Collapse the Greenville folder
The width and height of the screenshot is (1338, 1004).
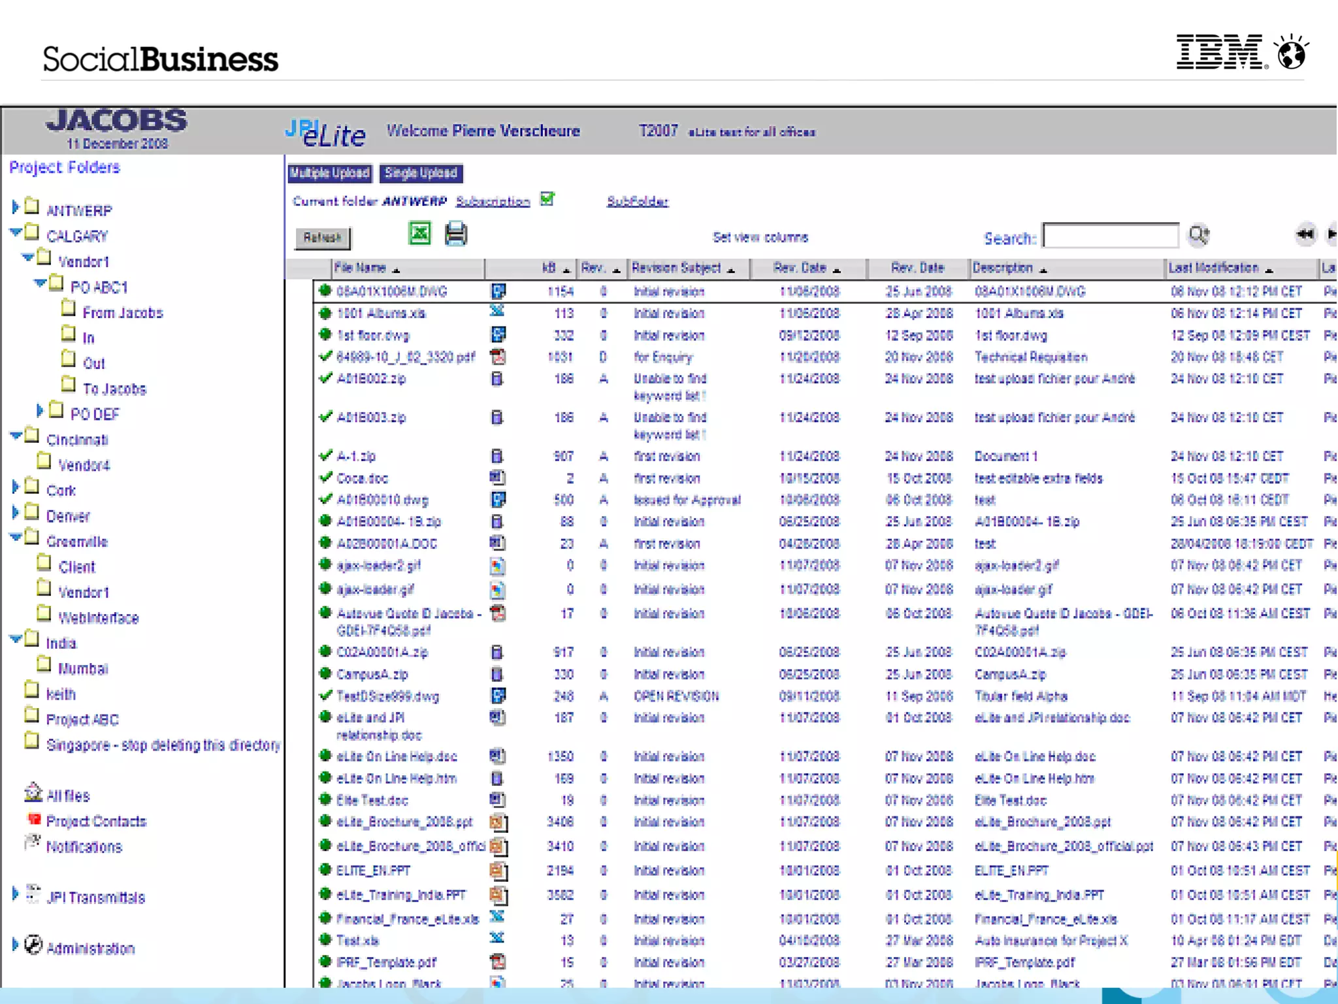point(16,538)
